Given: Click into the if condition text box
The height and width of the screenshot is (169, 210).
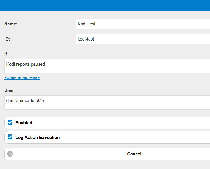Looking at the screenshot, I should [107, 66].
